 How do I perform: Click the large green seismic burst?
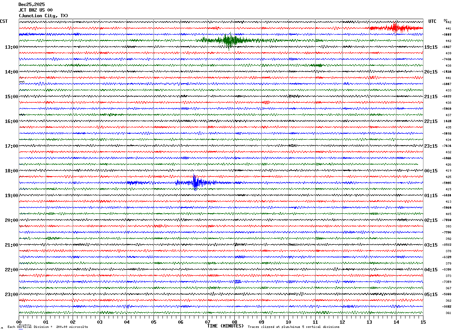point(228,40)
